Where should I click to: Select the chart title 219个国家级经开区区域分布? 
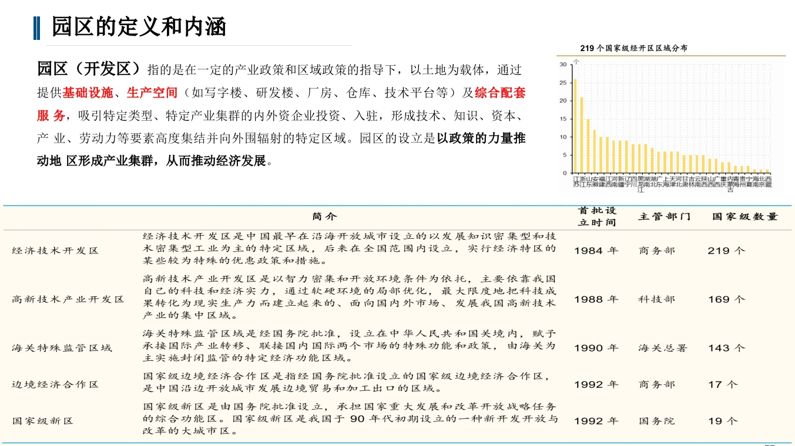click(x=633, y=48)
